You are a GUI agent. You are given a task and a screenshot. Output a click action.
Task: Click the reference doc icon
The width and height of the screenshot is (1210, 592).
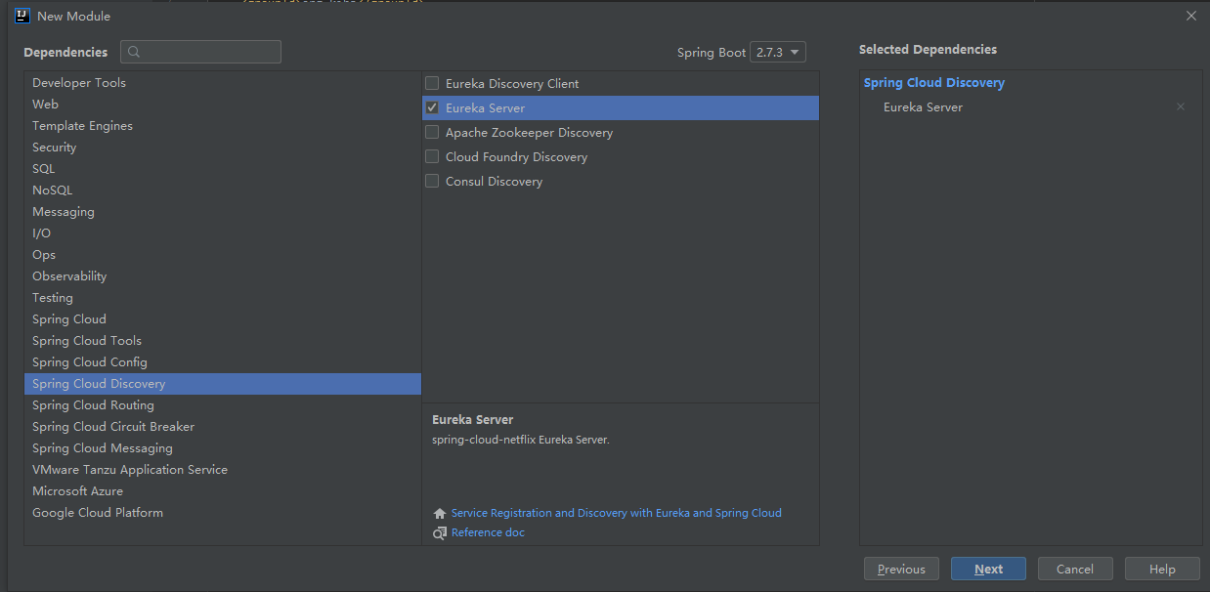pos(440,532)
